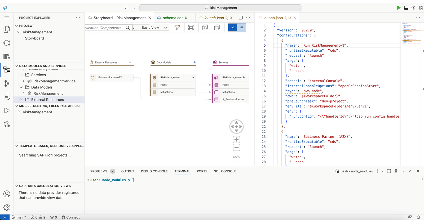Select A_BusinessPartner service entity

tap(230, 99)
